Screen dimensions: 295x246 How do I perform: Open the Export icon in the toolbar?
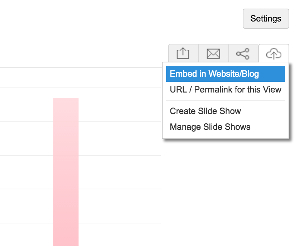[183, 54]
